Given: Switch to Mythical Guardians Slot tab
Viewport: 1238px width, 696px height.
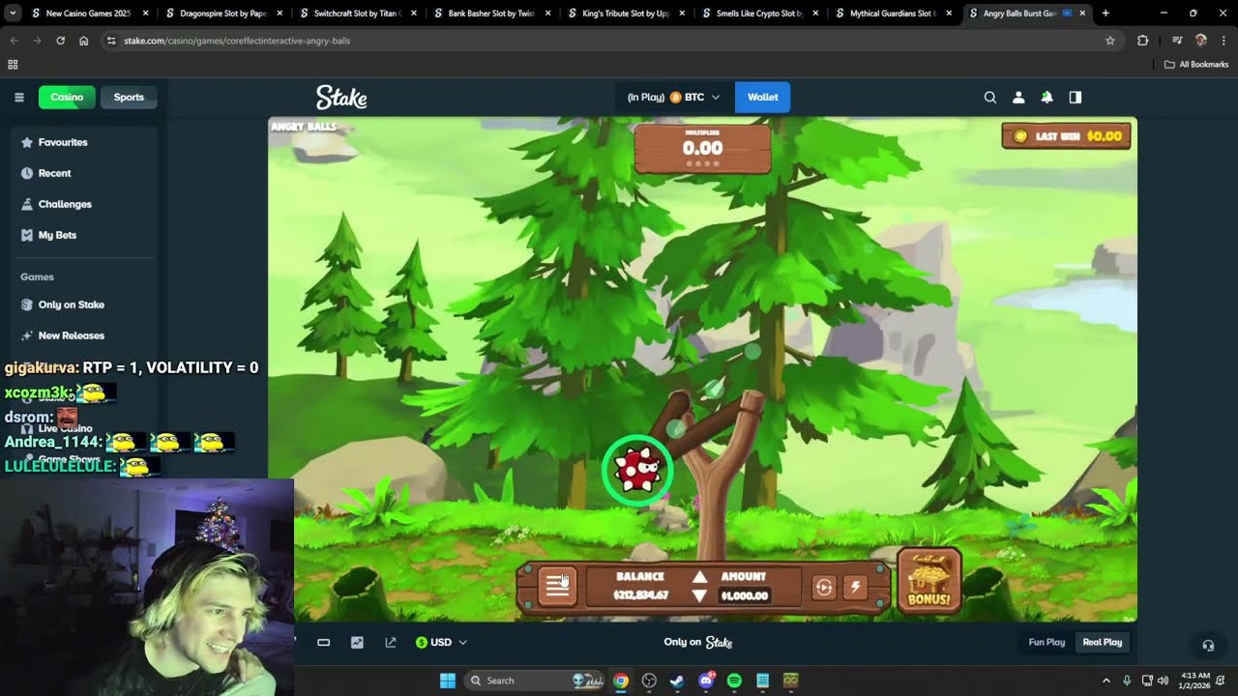Looking at the screenshot, I should coord(894,14).
